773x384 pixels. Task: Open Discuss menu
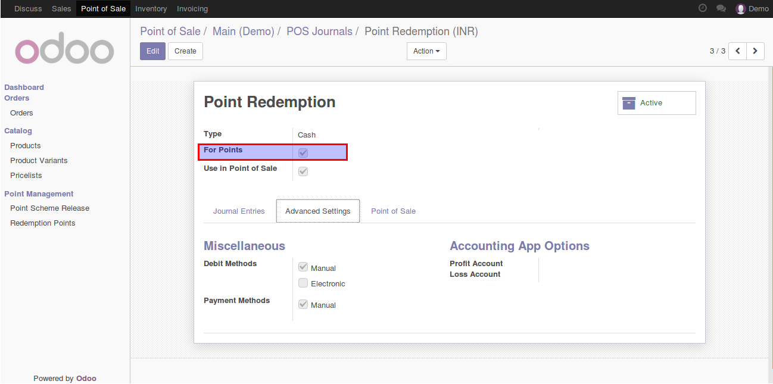pyautogui.click(x=28, y=8)
